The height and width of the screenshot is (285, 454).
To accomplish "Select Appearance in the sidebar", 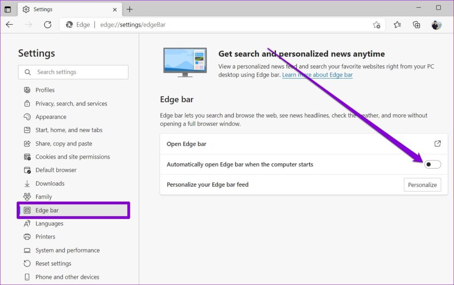I will (x=50, y=117).
